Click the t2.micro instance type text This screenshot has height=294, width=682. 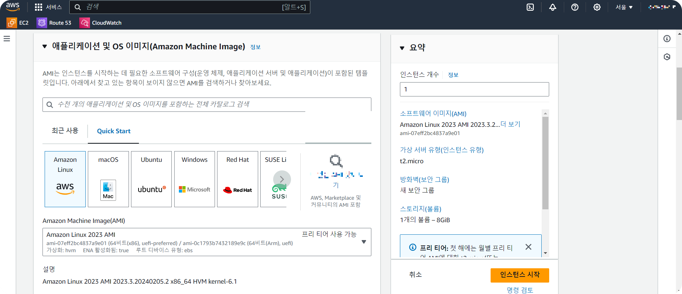(x=412, y=161)
